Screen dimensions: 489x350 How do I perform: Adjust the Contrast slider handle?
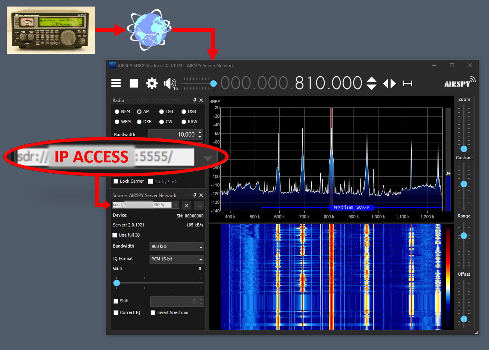pyautogui.click(x=464, y=184)
